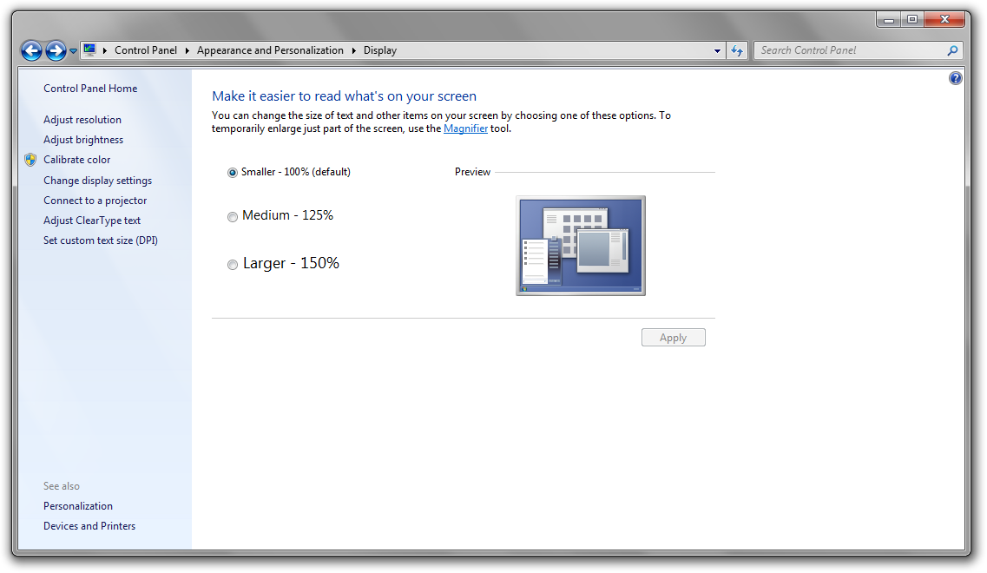Click the Back navigation arrow button

32,51
